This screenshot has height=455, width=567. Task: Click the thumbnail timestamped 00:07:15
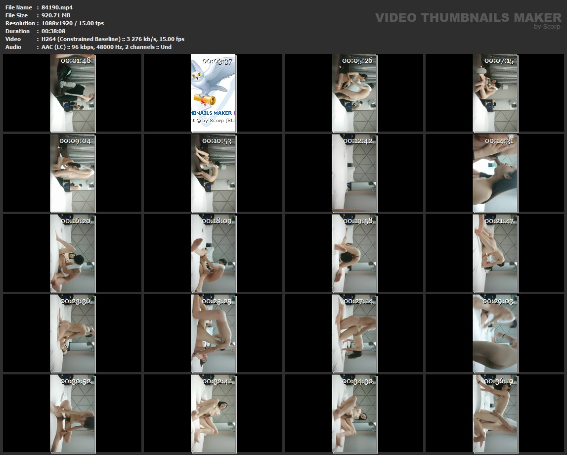[x=495, y=93]
